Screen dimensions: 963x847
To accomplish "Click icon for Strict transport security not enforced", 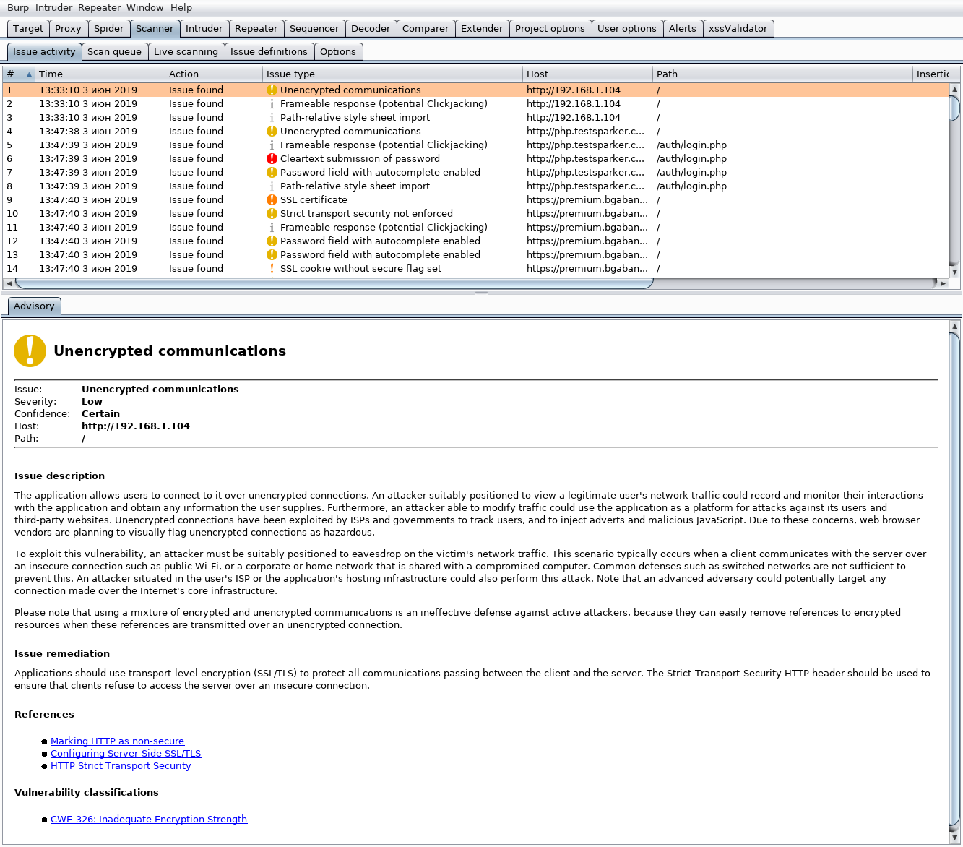I will point(272,214).
